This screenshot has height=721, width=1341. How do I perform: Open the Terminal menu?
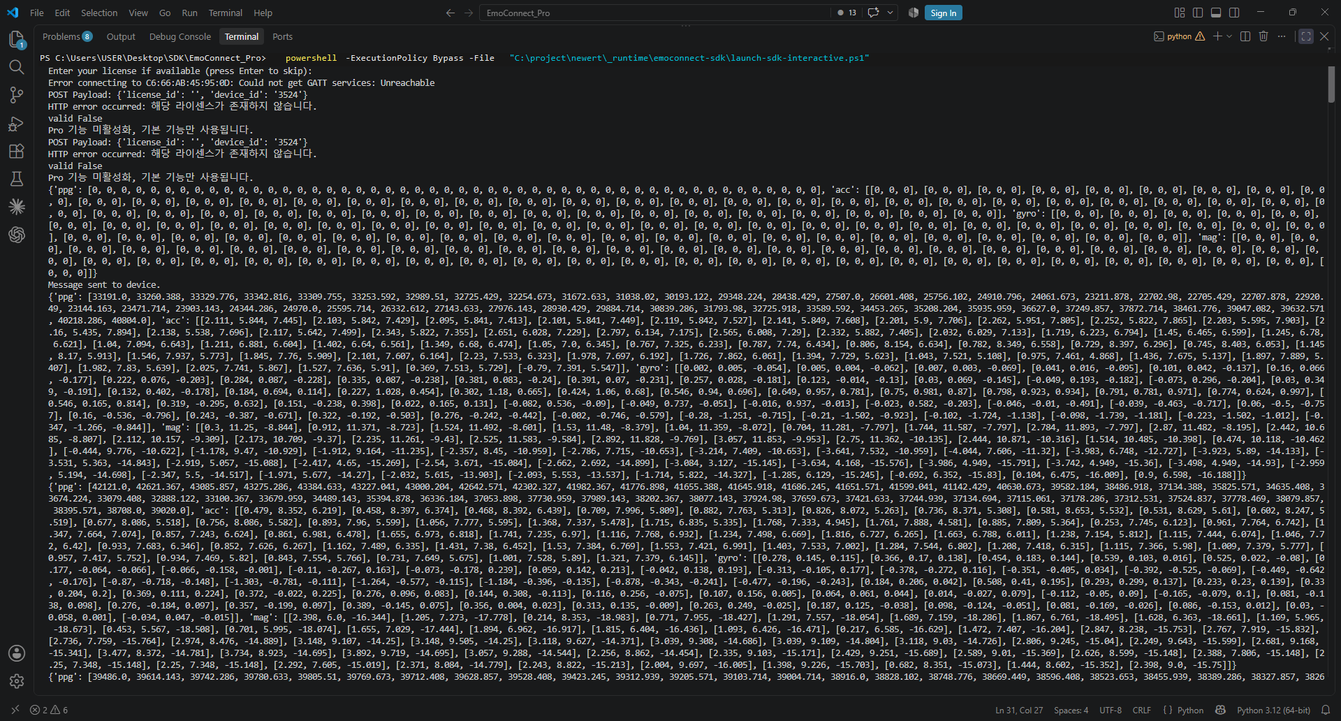pos(225,13)
